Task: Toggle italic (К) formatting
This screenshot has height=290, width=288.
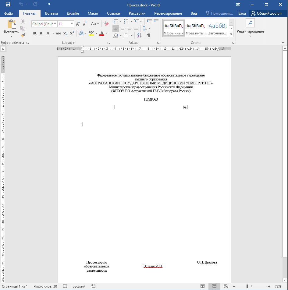Action: [x=41, y=33]
